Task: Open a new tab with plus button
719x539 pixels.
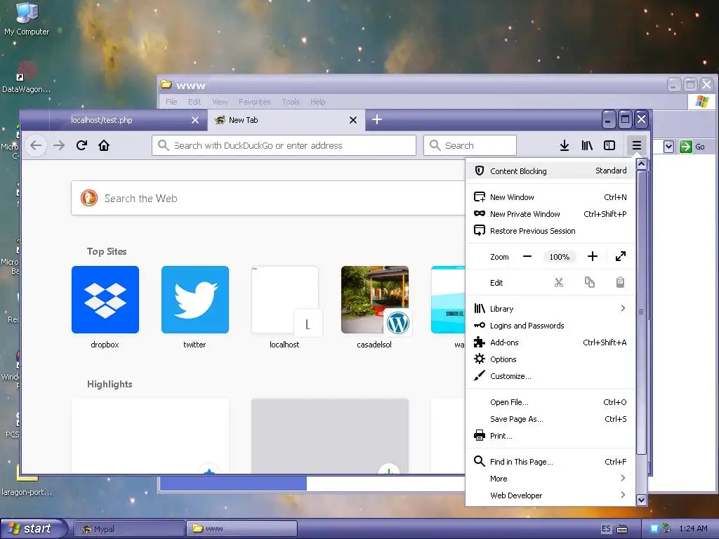Action: coord(377,119)
